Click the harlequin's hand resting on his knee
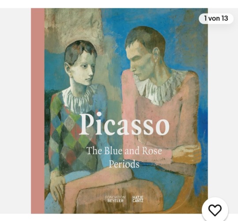This screenshot has height=221, width=238. pyautogui.click(x=57, y=186)
